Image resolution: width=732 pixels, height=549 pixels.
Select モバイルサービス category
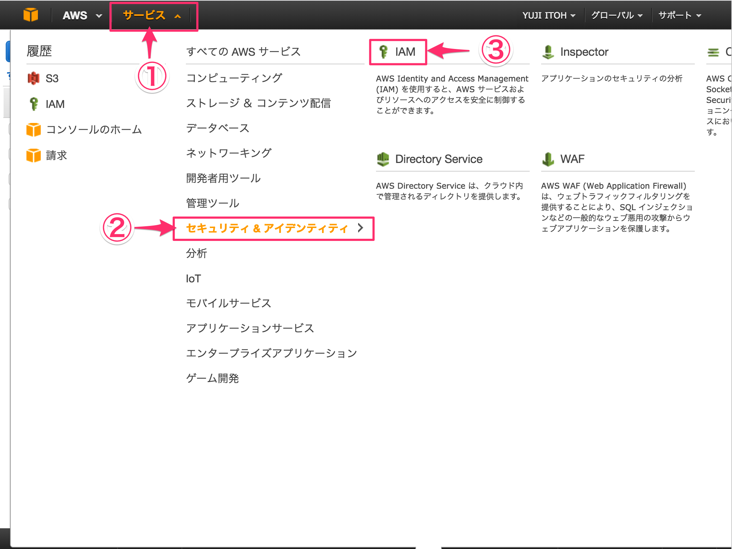pyautogui.click(x=229, y=303)
